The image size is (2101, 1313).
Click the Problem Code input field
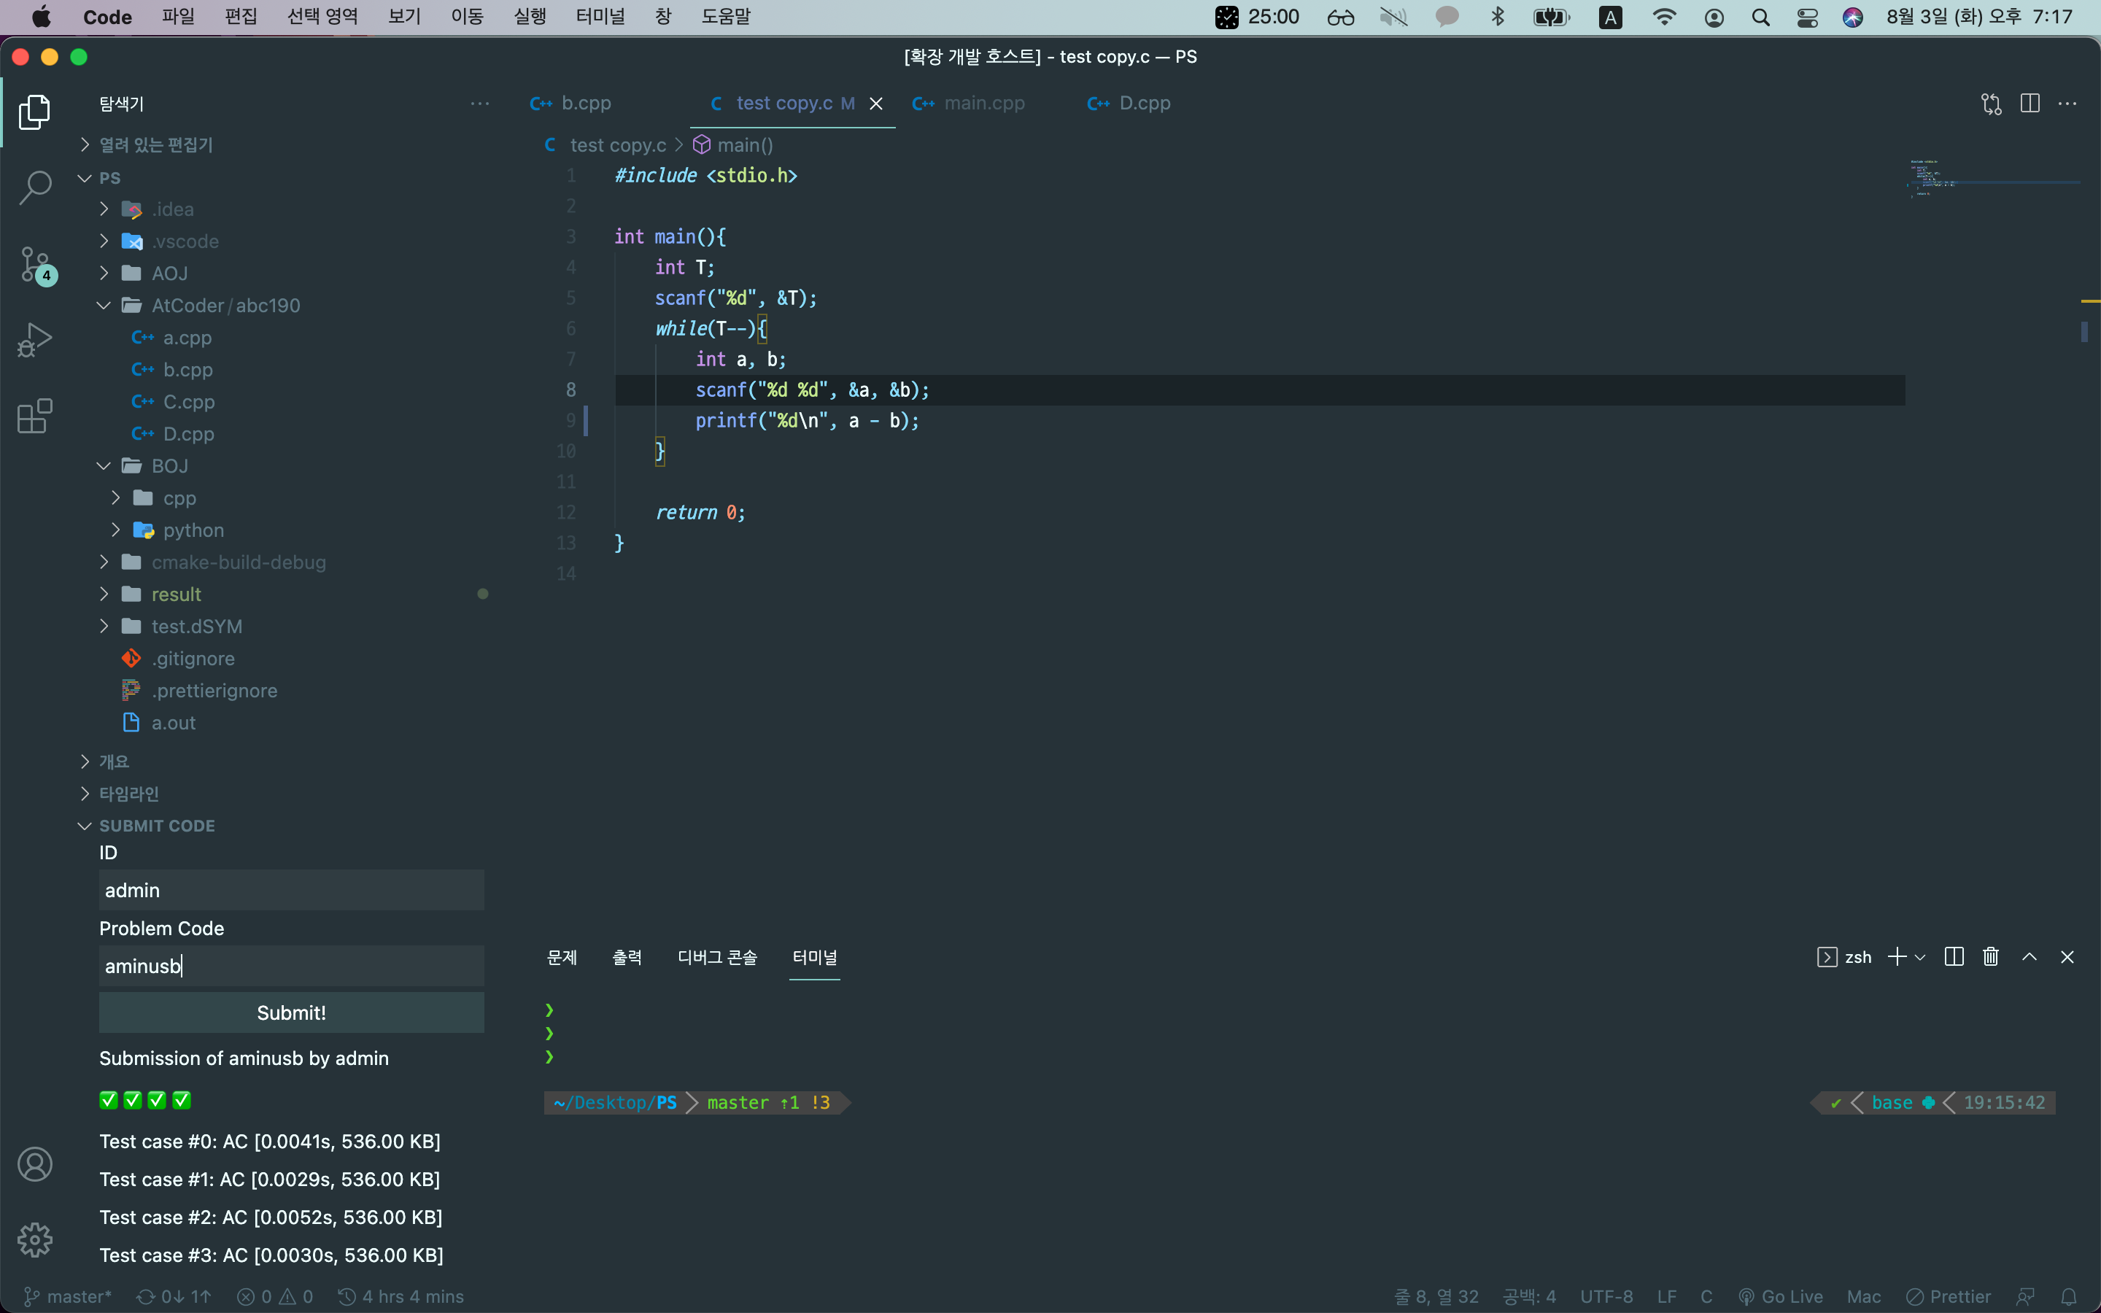click(x=291, y=966)
